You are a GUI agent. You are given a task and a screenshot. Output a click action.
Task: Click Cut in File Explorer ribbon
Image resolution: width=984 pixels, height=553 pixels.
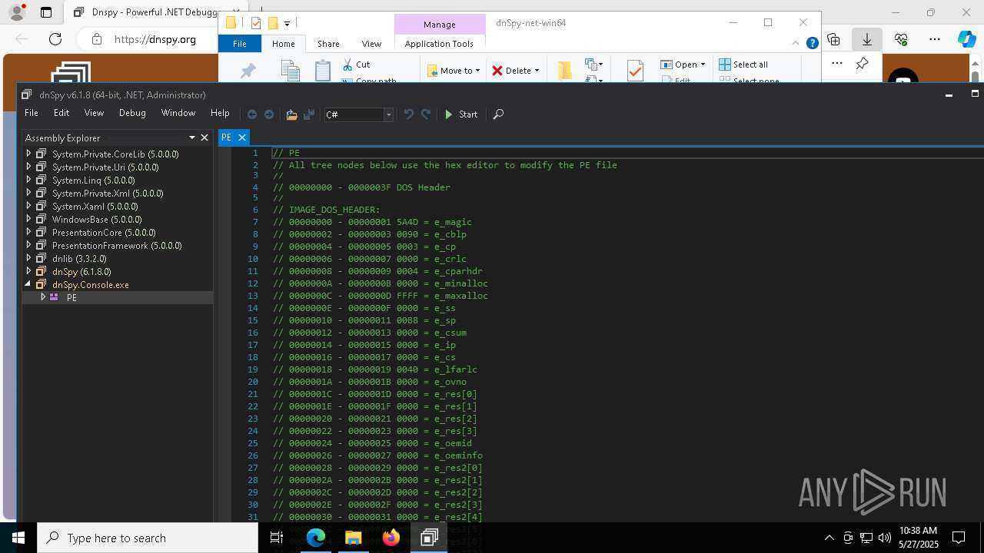point(357,65)
